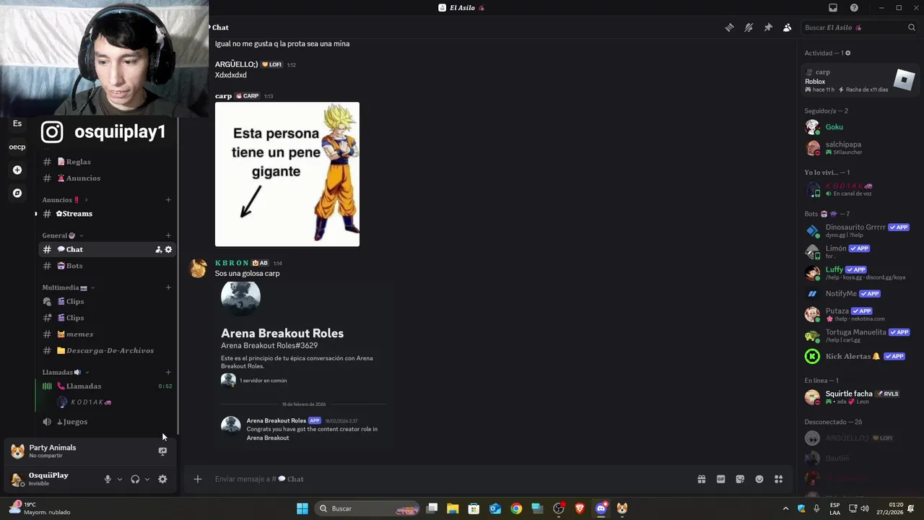Open microphone input options dropdown arrow
The height and width of the screenshot is (520, 924).
(120, 479)
